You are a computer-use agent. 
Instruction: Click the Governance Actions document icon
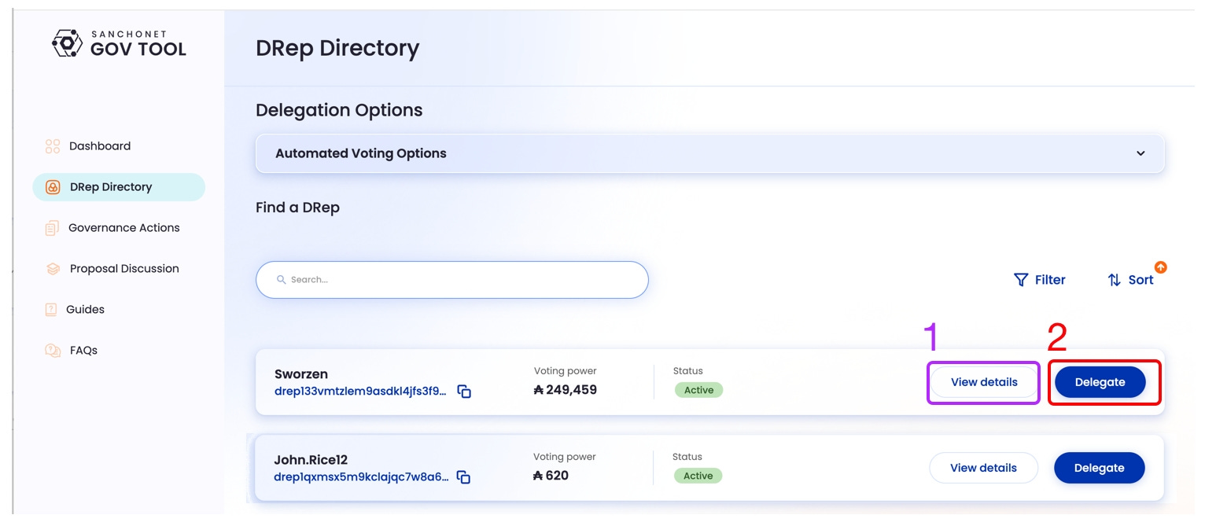click(x=52, y=228)
